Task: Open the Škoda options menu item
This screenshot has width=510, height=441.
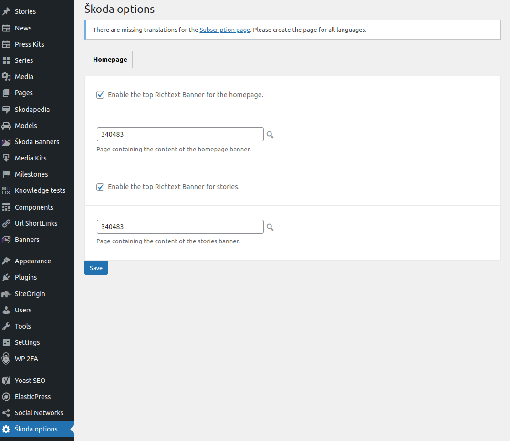Action: click(37, 429)
